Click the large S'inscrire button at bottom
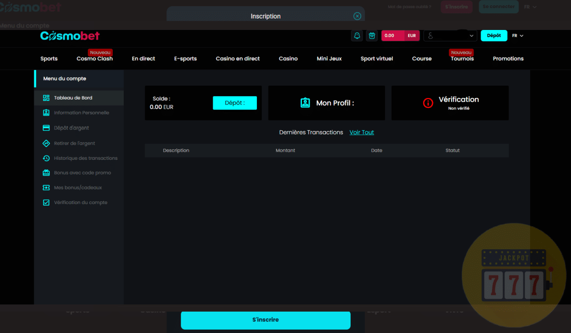This screenshot has width=571, height=333. pos(266,320)
